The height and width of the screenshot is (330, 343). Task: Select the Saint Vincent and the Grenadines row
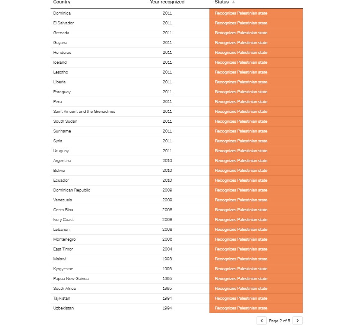84,112
